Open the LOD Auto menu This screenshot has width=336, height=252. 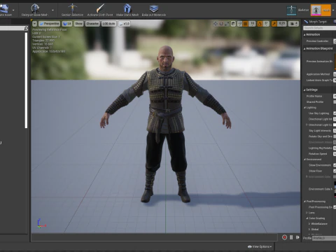108,24
